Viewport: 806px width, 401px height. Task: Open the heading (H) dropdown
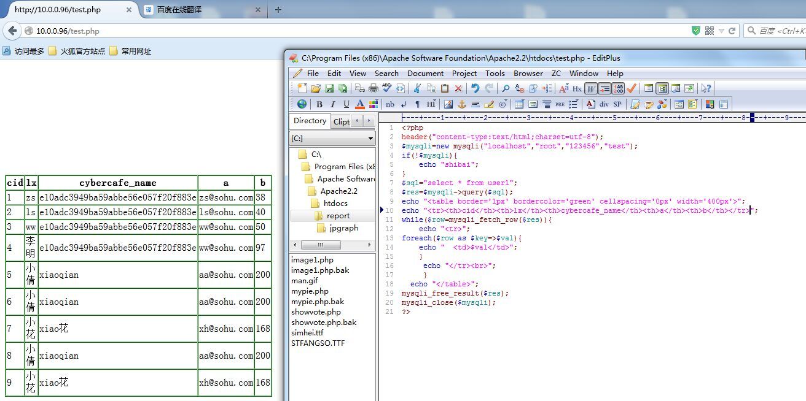point(431,104)
